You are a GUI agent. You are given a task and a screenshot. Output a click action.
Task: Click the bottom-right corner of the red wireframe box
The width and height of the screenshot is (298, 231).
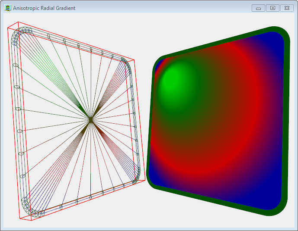tap(144, 181)
